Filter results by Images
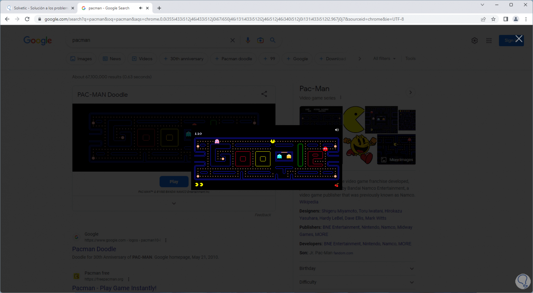The height and width of the screenshot is (293, 533). (x=81, y=59)
